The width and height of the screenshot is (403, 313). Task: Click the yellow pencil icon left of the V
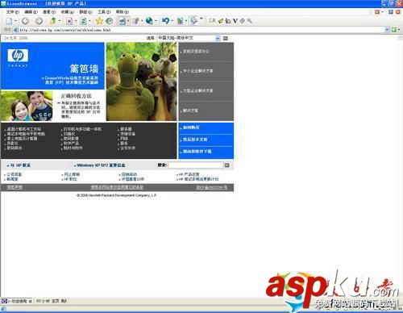tap(221, 21)
